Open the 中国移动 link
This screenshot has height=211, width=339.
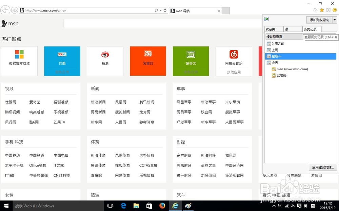click(x=12, y=155)
